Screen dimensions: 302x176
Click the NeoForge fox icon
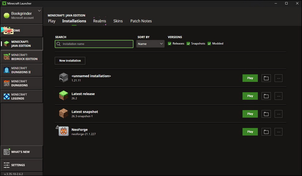[64, 131]
